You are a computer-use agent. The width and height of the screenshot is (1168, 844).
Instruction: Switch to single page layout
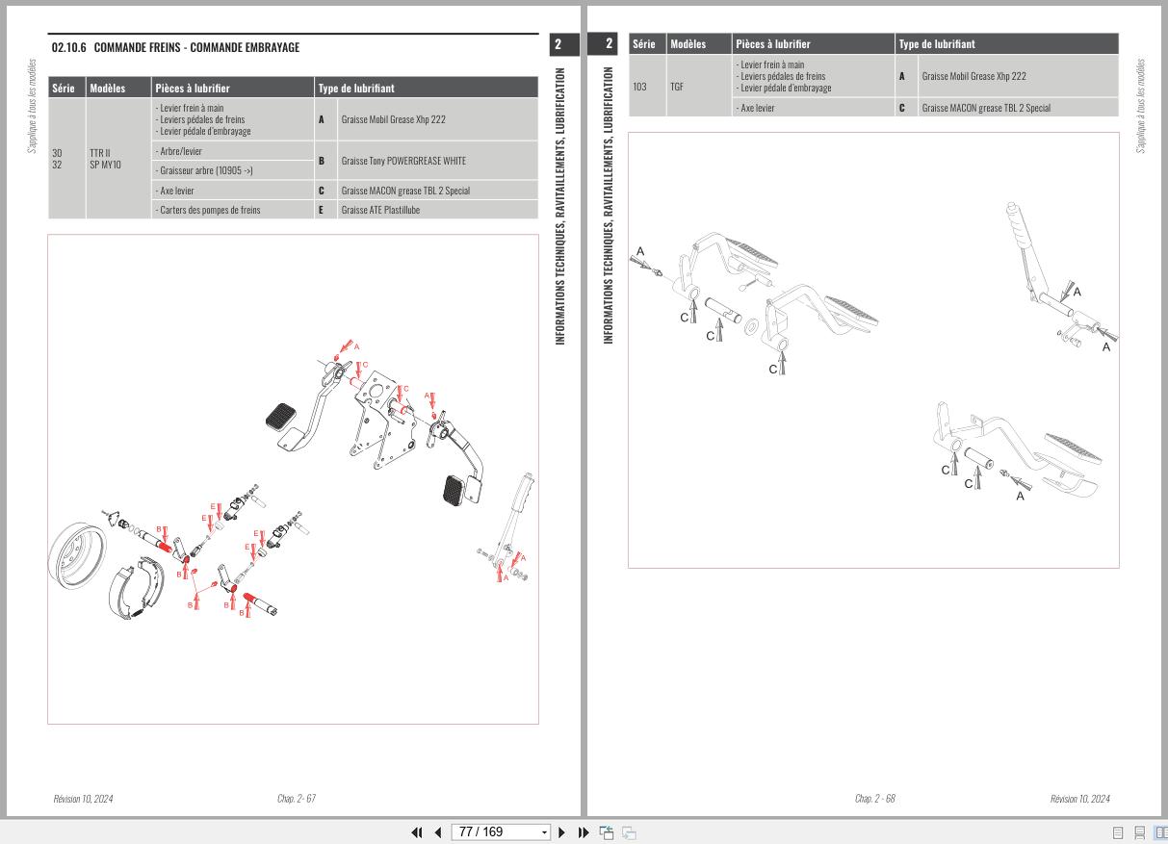pyautogui.click(x=1119, y=833)
